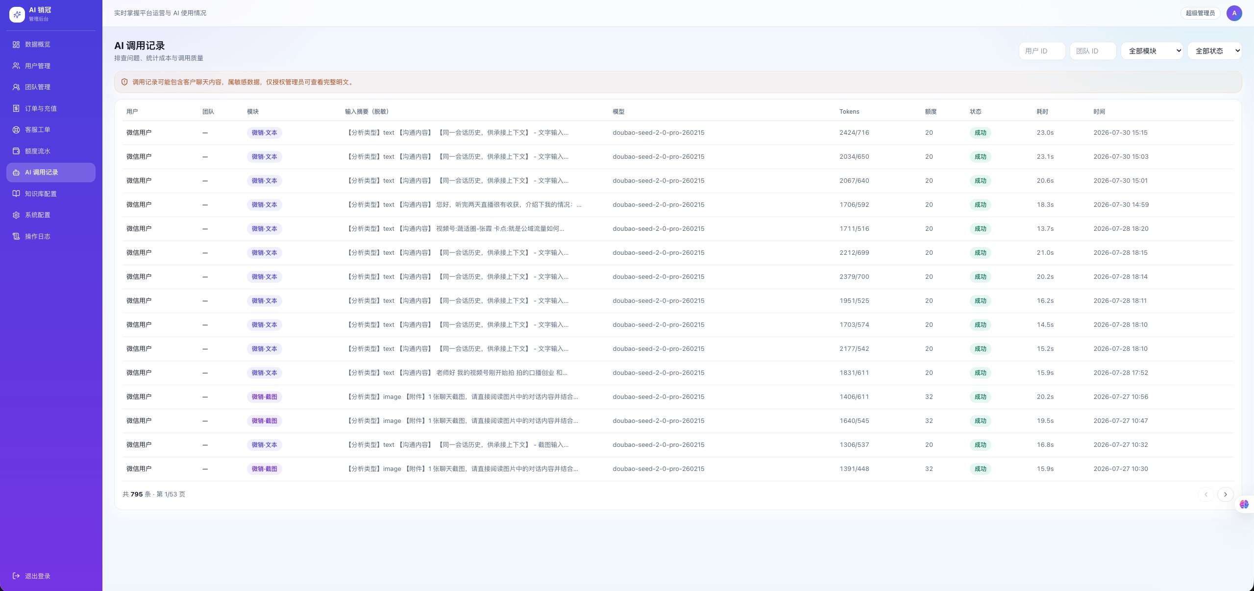Click the 耗时 column header
Viewport: 1254px width, 591px height.
(1042, 112)
